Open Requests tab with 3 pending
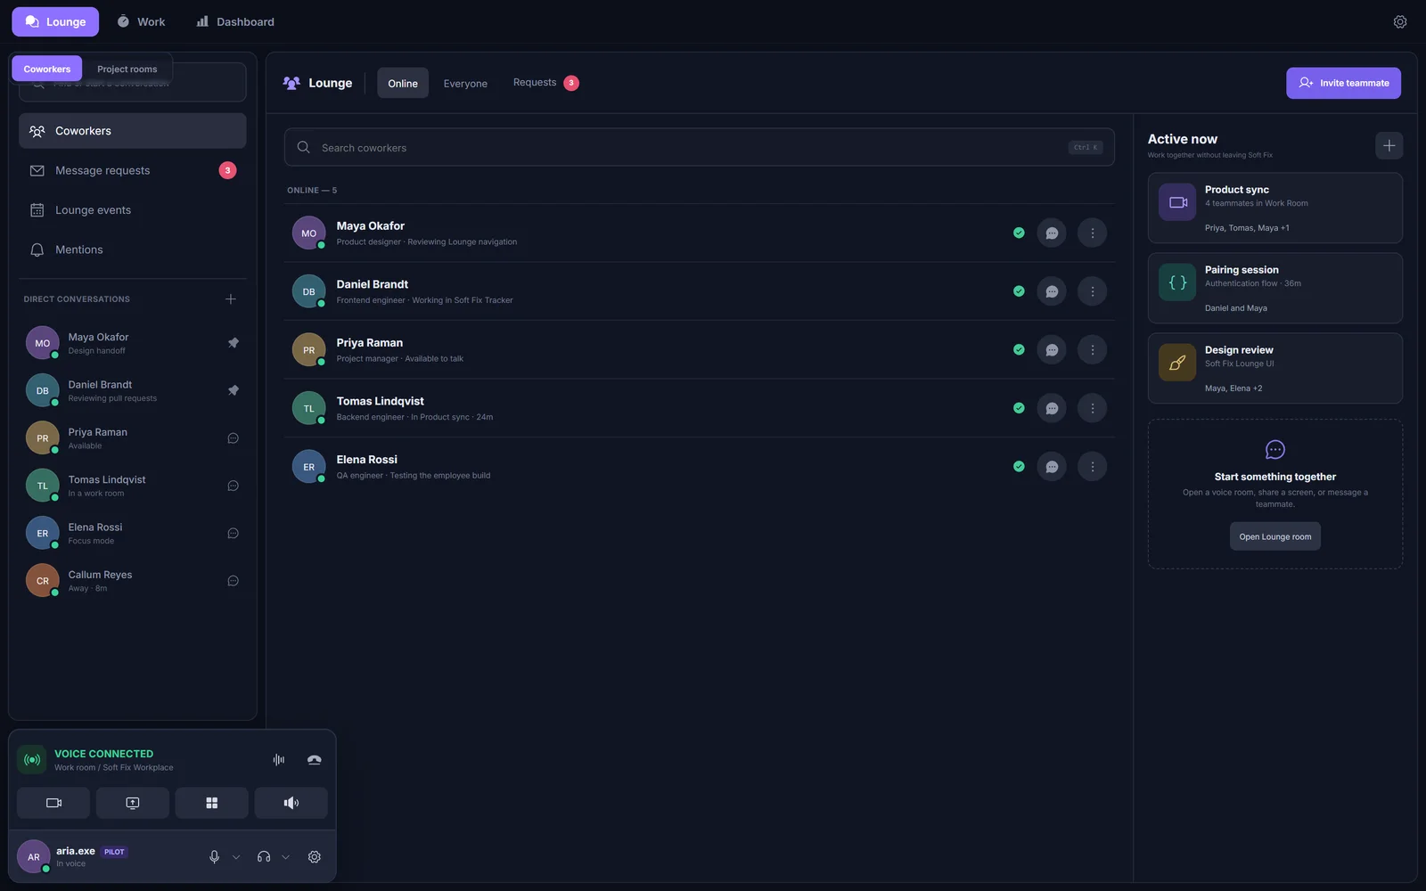The width and height of the screenshot is (1426, 891). 545,83
